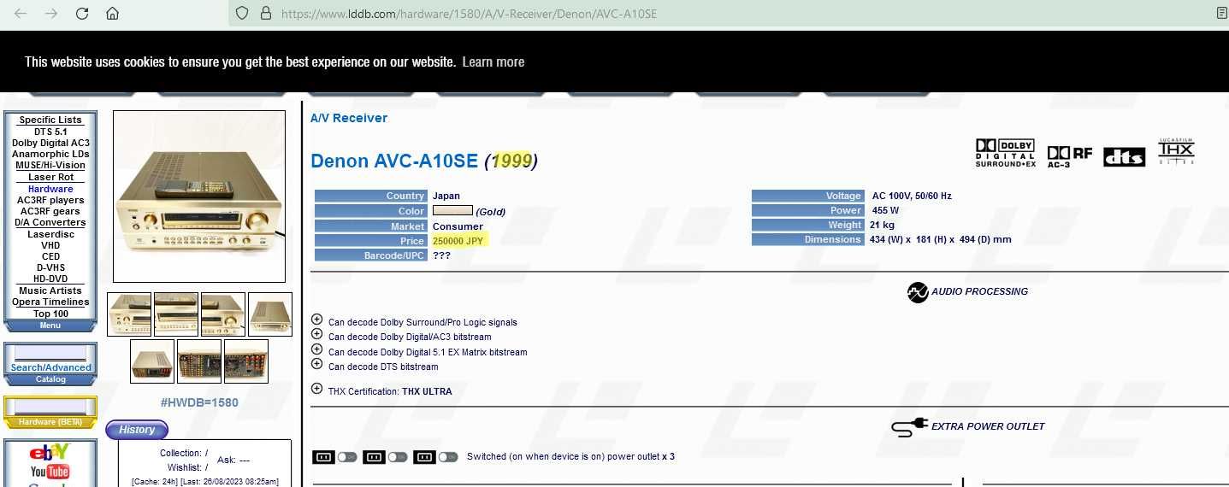Open the D/A Converters list

point(50,222)
